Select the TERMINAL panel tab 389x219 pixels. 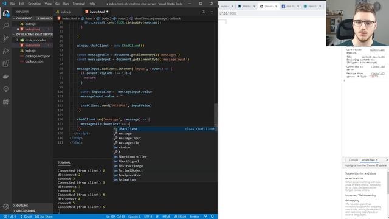pos(64,162)
